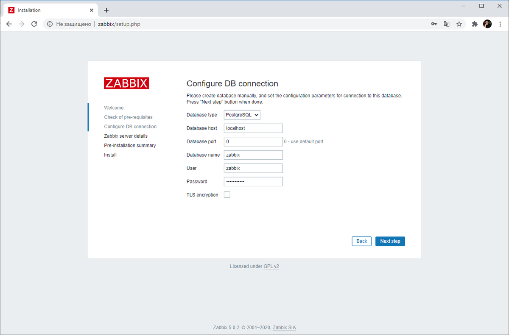
Task: Open the Chrome three-dot menu
Action: [x=501, y=24]
